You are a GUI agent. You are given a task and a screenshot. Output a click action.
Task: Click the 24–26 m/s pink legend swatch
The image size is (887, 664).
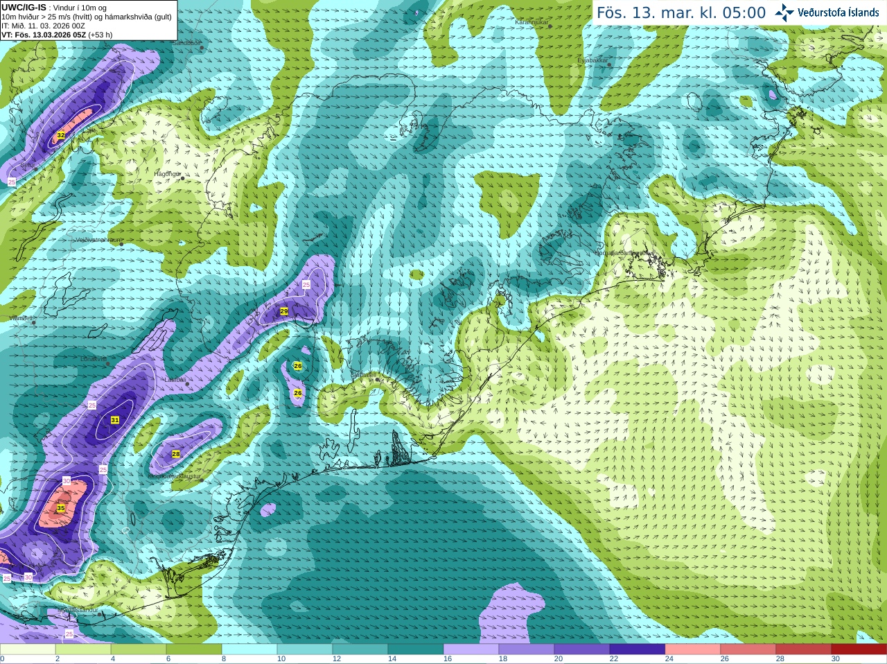click(x=693, y=649)
